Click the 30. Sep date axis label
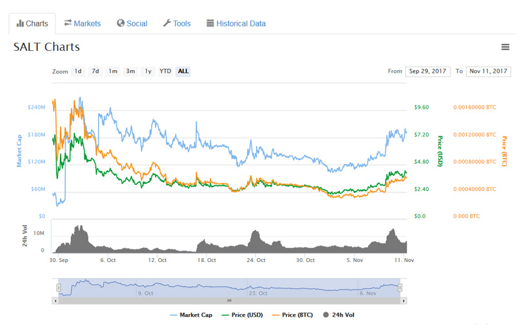520x325 pixels. (x=59, y=260)
